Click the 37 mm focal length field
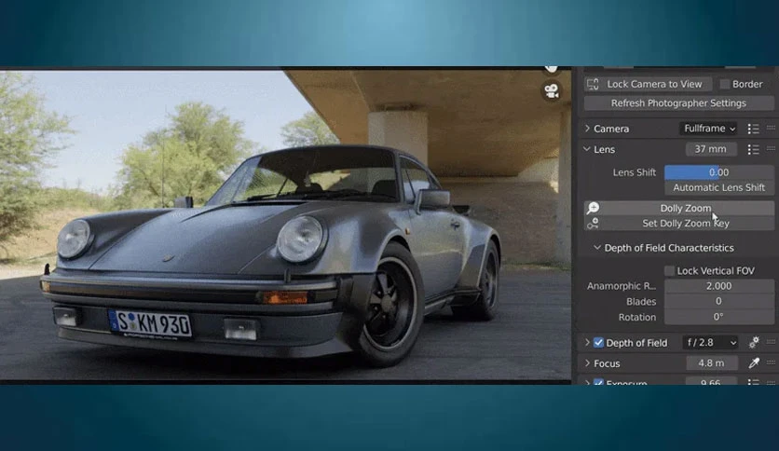The width and height of the screenshot is (779, 451). pos(711,149)
